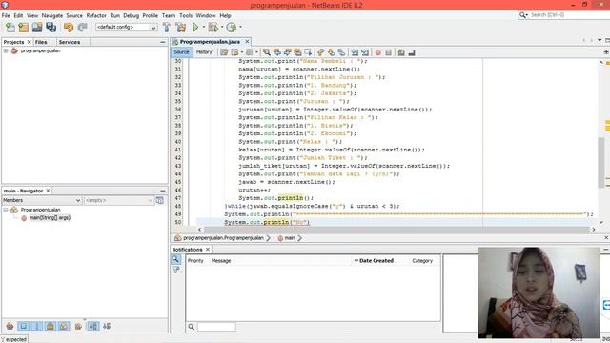Open the Profile Project dropdown arrow
The width and height of the screenshot is (610, 343).
click(x=240, y=27)
